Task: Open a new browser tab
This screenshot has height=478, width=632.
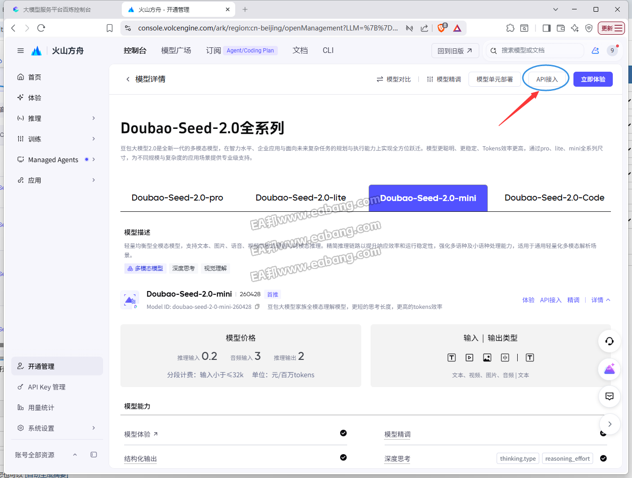Action: pyautogui.click(x=245, y=9)
